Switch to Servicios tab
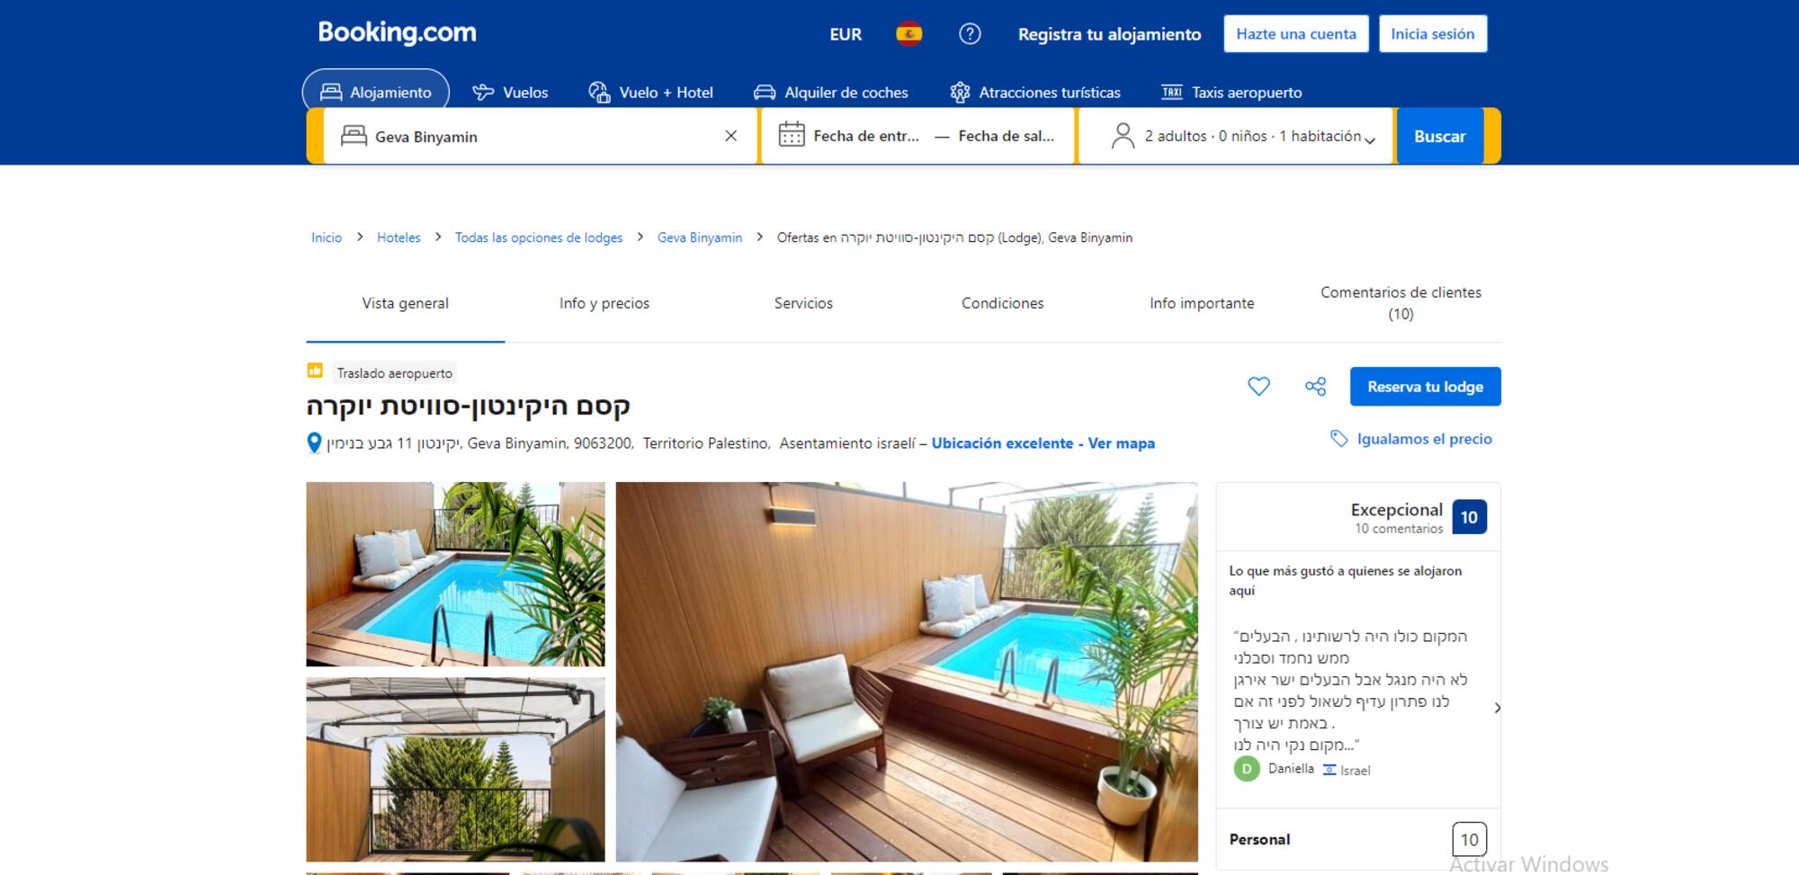This screenshot has width=1799, height=875. pos(803,303)
